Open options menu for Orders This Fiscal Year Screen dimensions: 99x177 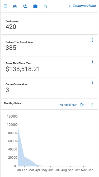pyautogui.click(x=92, y=40)
